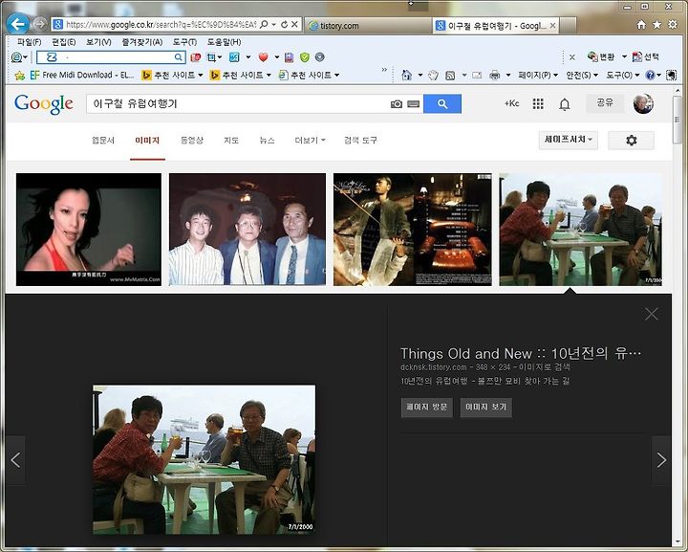Switch to 웹문서 search results

[x=102, y=140]
